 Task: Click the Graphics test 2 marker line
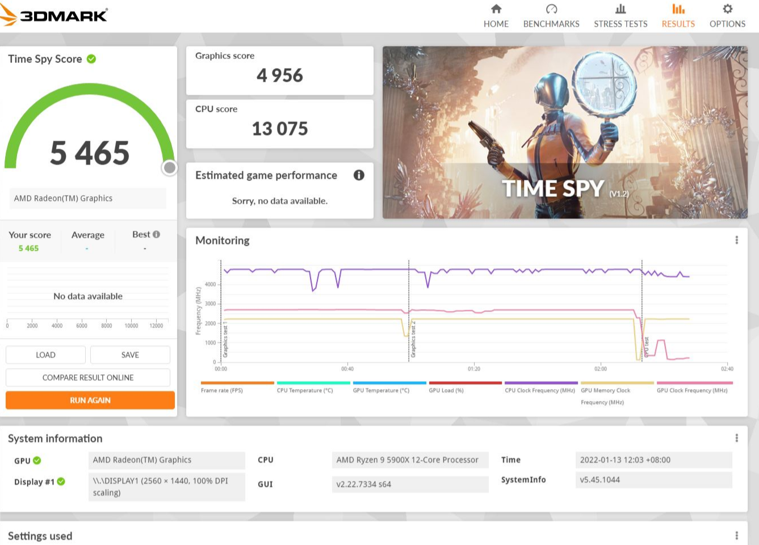[409, 311]
